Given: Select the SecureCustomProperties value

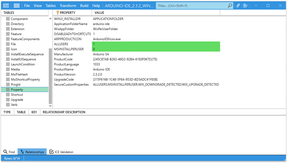Looking at the screenshot, I should (156, 84).
